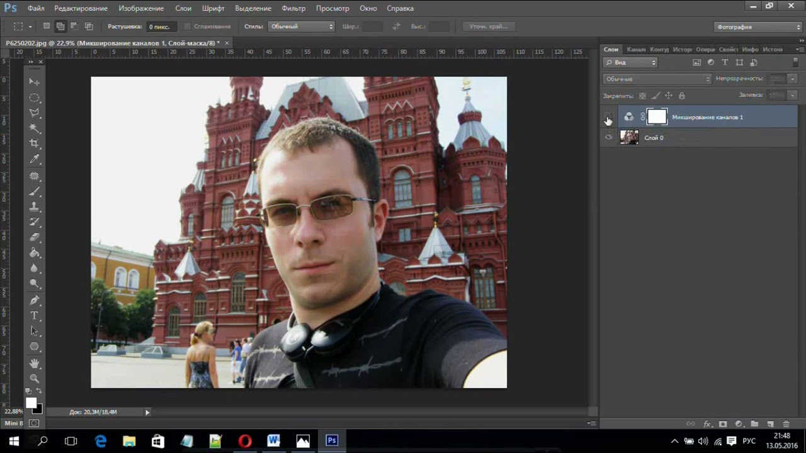806x453 pixels.
Task: Select the Magic Wand tool
Action: tap(35, 128)
